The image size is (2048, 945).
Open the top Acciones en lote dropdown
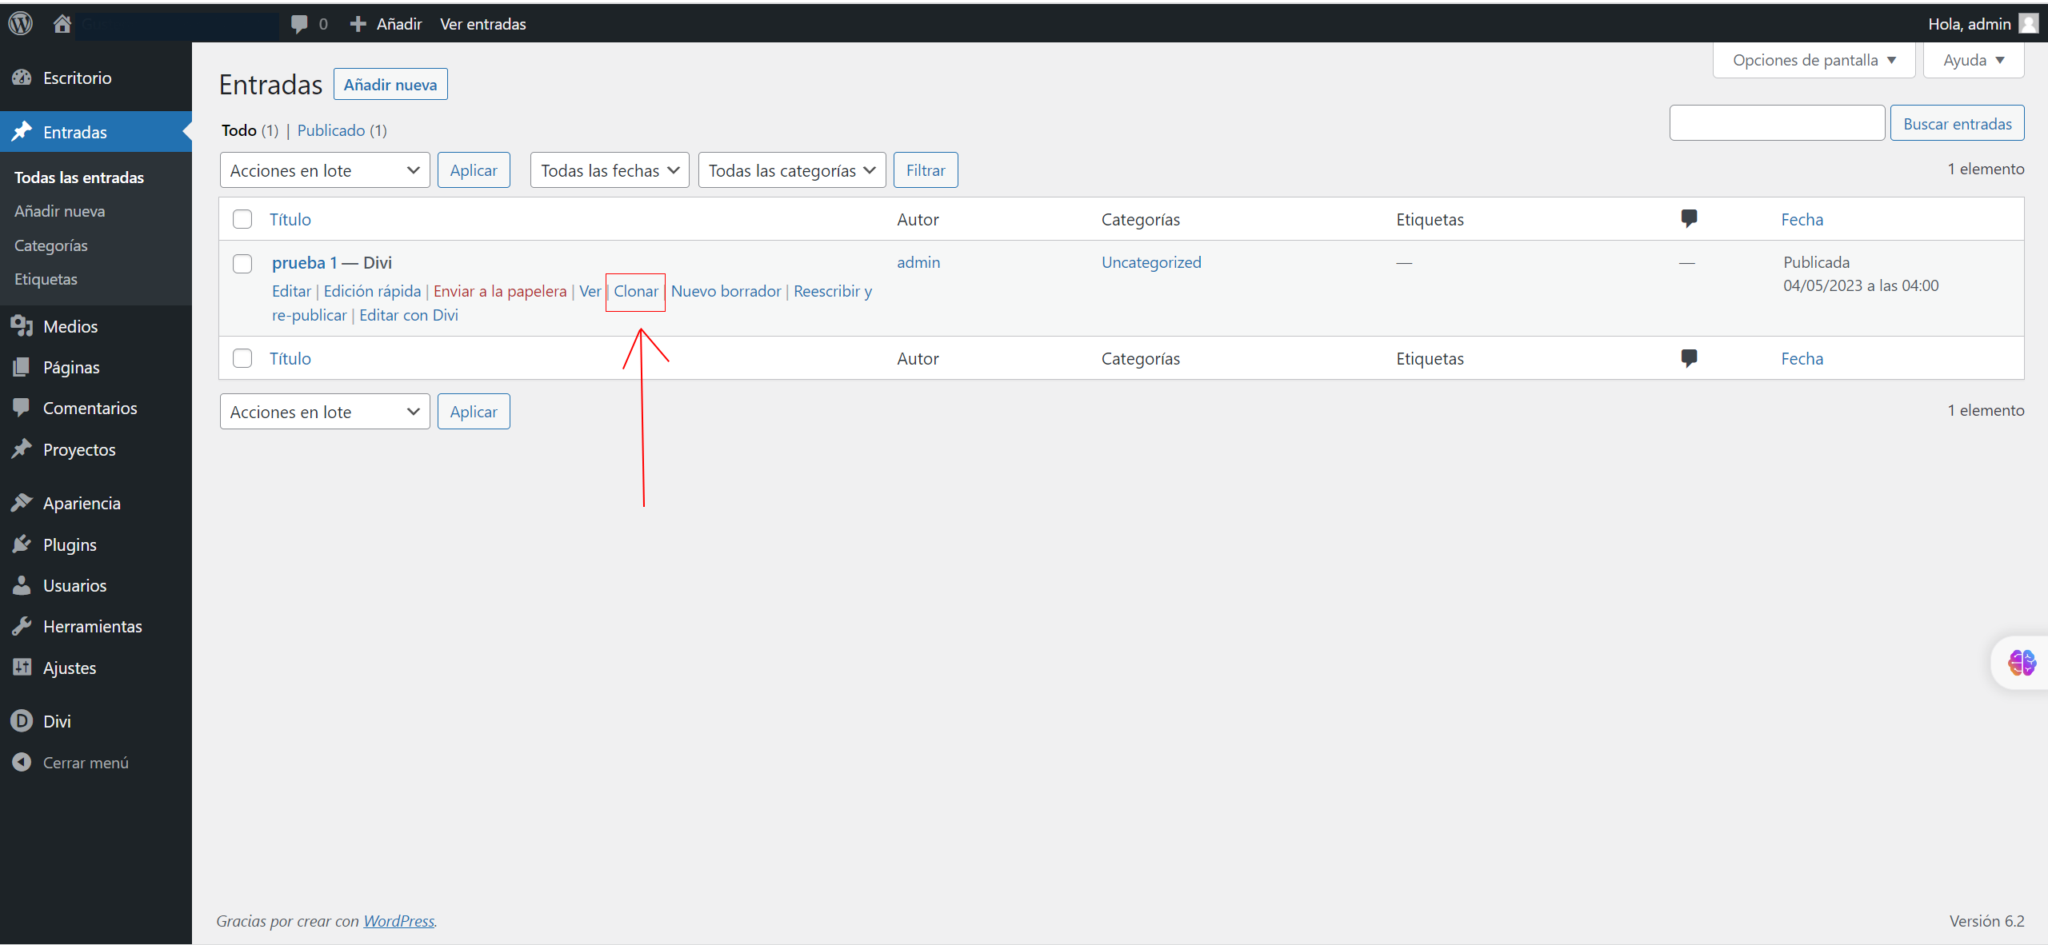(325, 170)
